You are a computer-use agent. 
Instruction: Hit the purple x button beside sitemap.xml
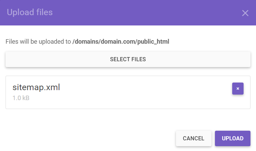click(238, 88)
